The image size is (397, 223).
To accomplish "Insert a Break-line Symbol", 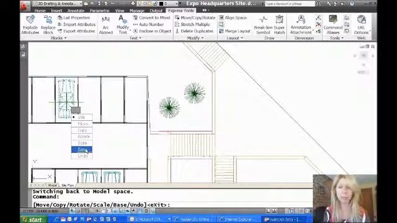I will click(263, 25).
